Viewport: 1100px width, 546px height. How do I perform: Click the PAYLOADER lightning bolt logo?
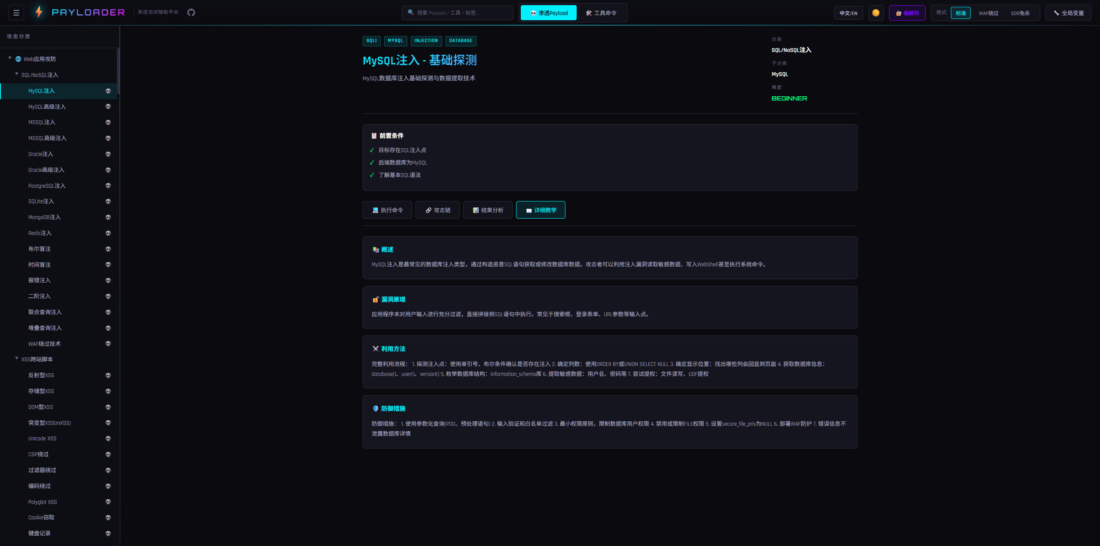(39, 12)
